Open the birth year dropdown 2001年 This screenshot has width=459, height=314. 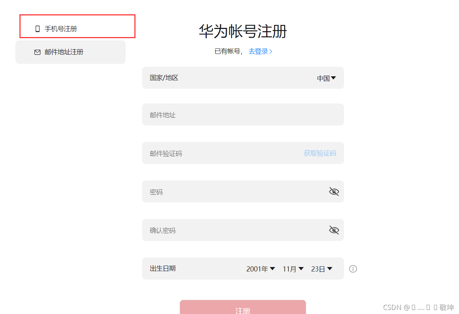(261, 269)
